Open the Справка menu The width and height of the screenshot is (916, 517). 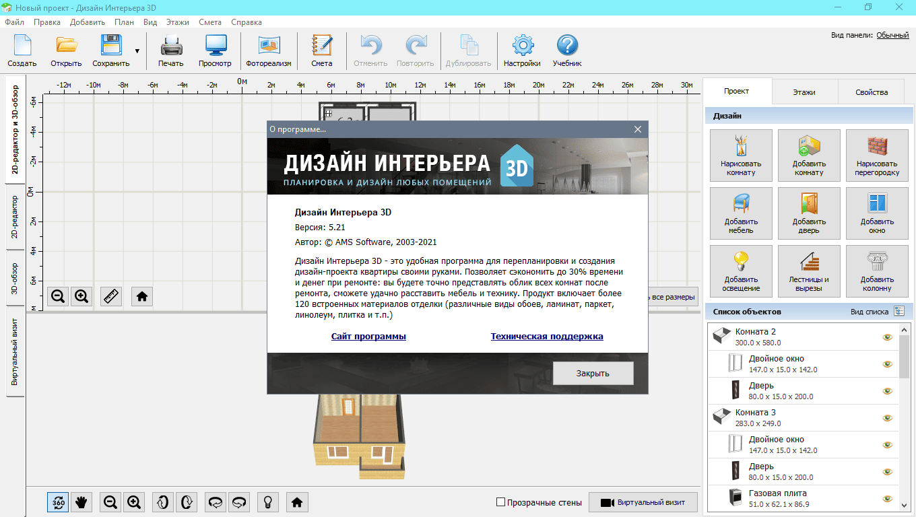[x=247, y=22]
